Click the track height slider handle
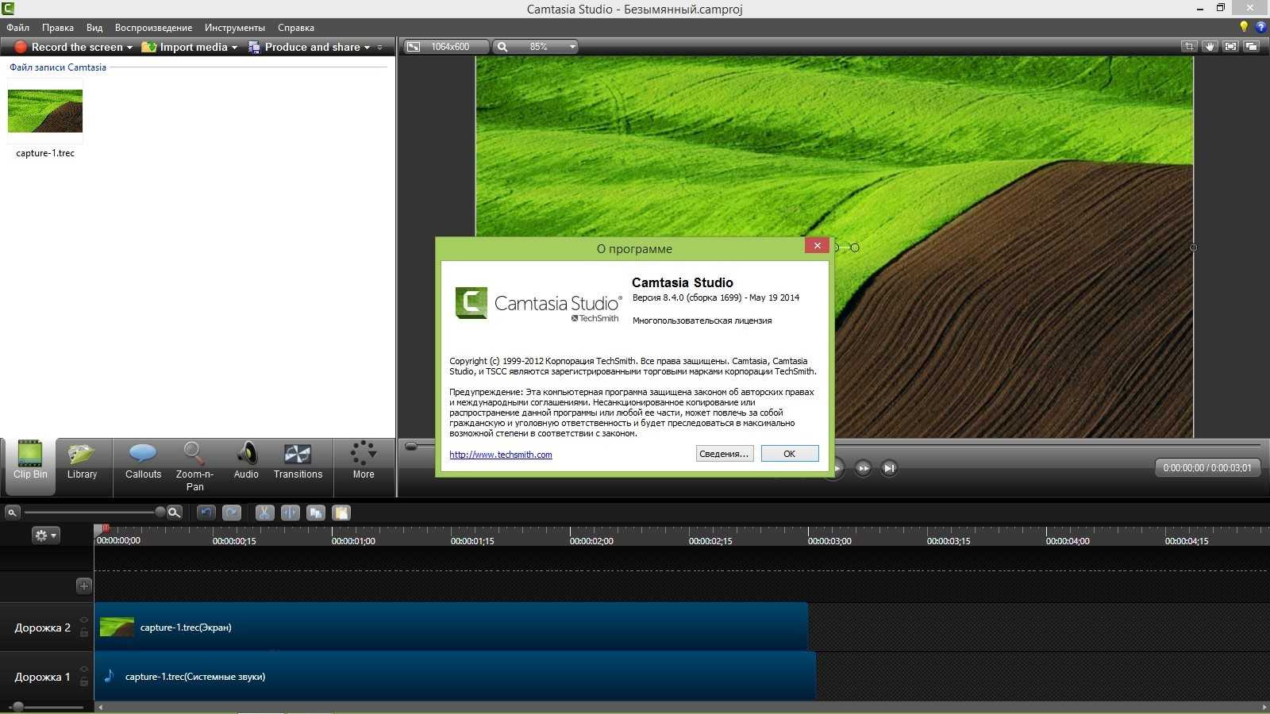 pyautogui.click(x=17, y=706)
